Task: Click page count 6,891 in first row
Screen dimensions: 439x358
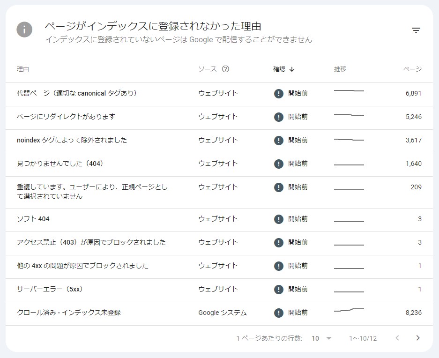Action: tap(413, 93)
